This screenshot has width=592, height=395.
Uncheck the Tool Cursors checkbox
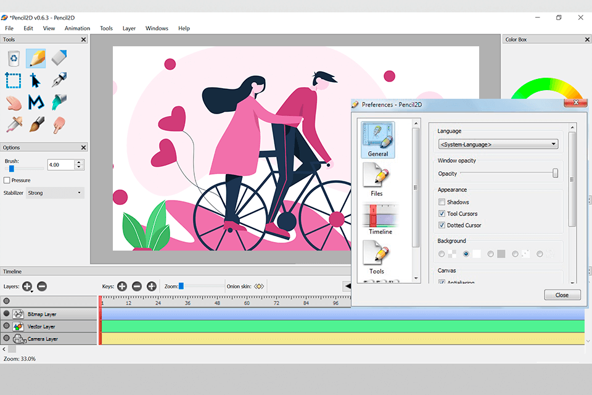click(442, 214)
